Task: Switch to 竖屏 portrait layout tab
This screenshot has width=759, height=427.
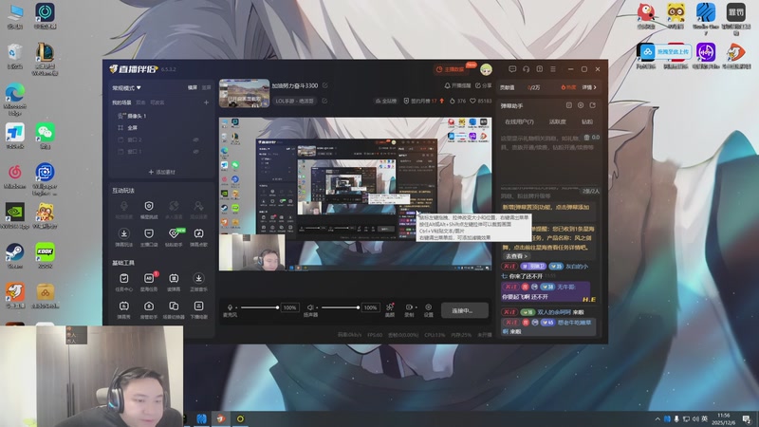Action: pyautogui.click(x=206, y=87)
